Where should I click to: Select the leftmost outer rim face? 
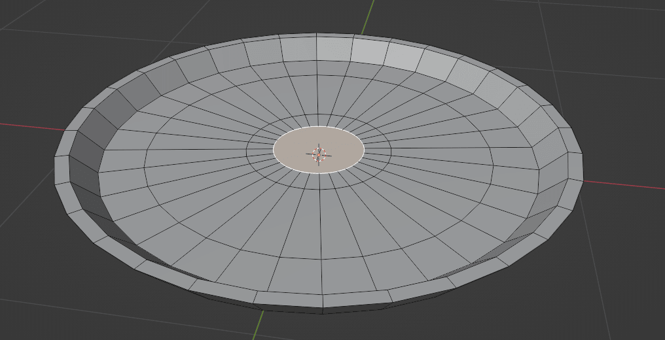tap(62, 170)
